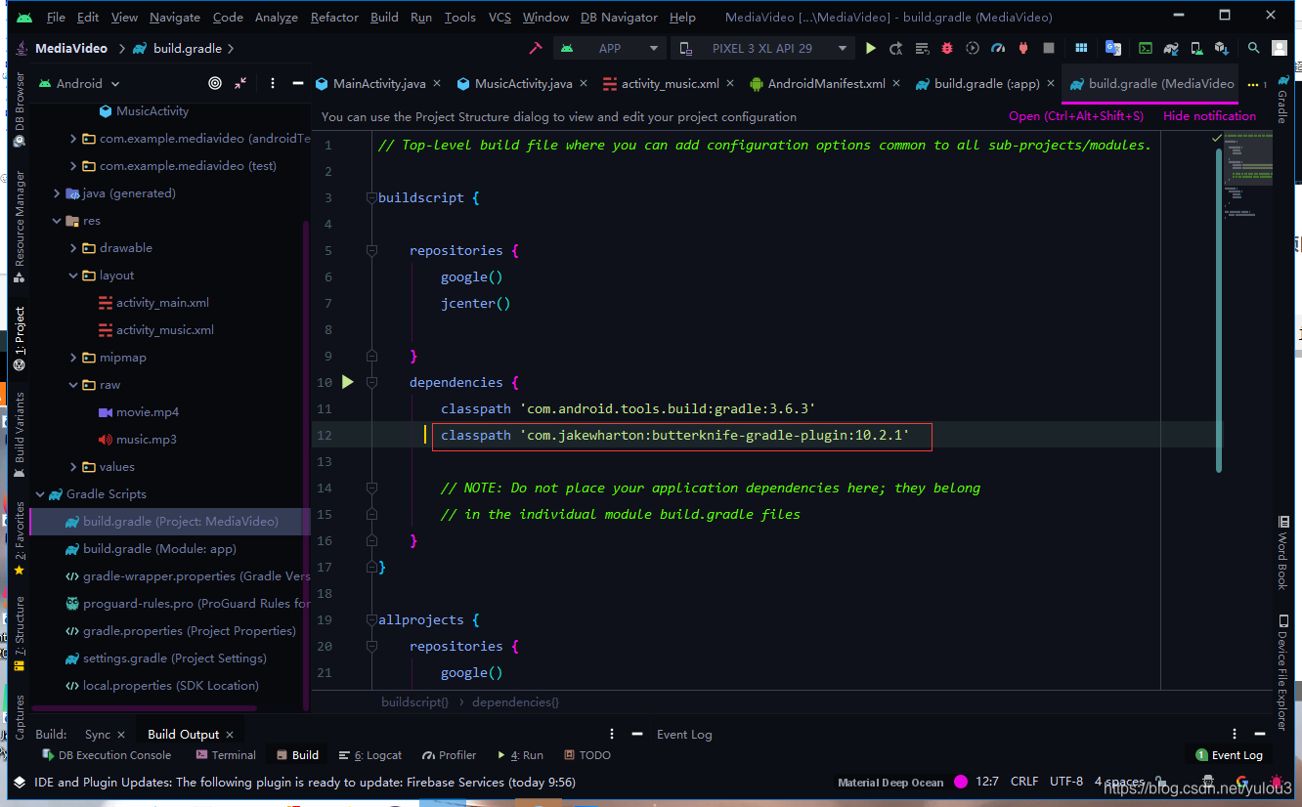
Task: Open the VCS menu
Action: click(x=499, y=18)
